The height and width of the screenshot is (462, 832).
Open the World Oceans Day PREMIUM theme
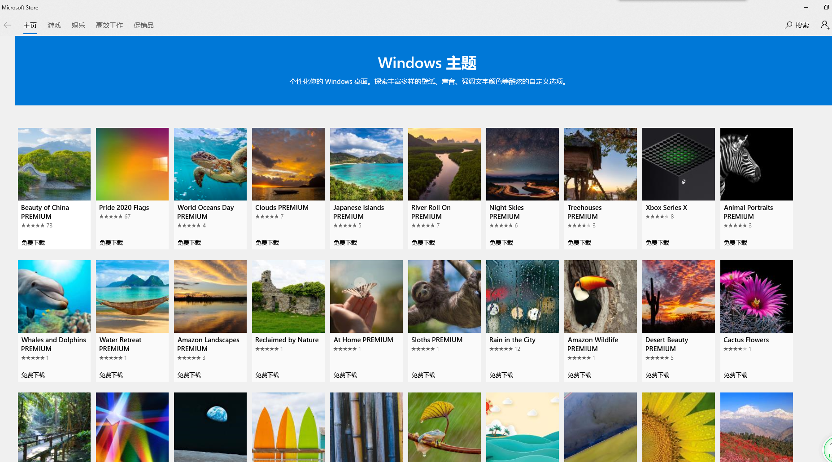point(210,164)
